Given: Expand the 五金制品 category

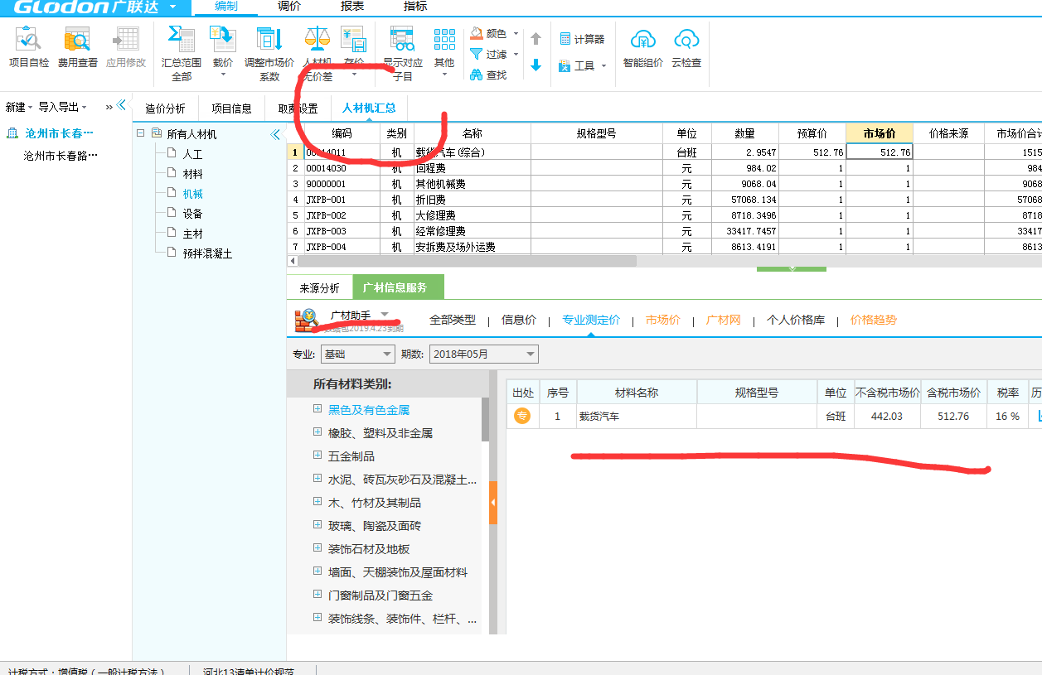Looking at the screenshot, I should pos(317,456).
